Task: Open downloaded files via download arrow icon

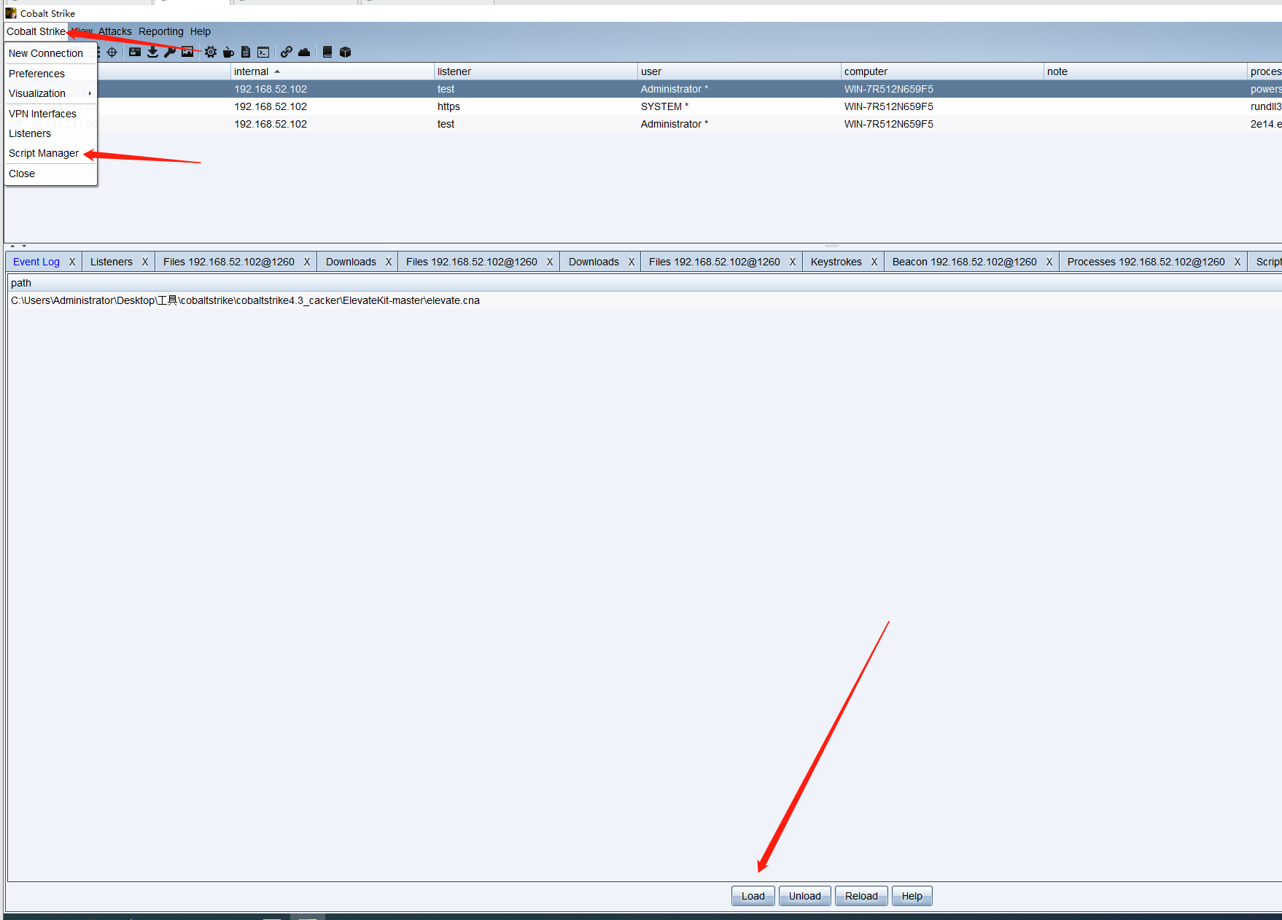Action: 152,52
